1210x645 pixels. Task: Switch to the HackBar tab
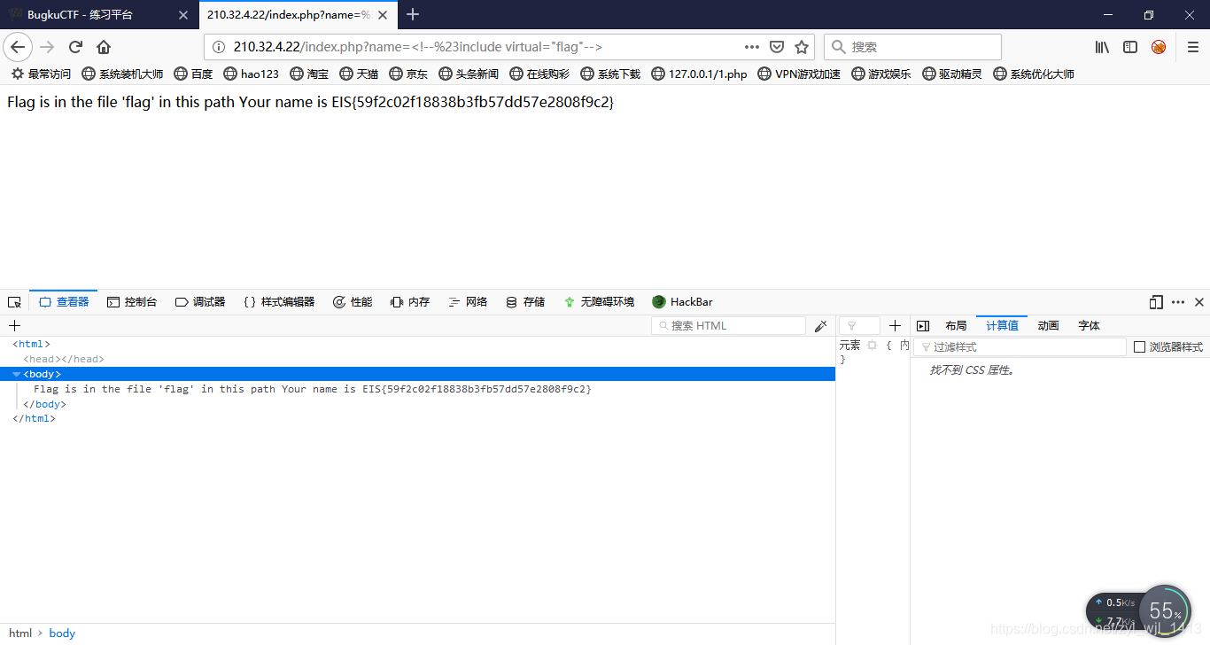coord(682,302)
